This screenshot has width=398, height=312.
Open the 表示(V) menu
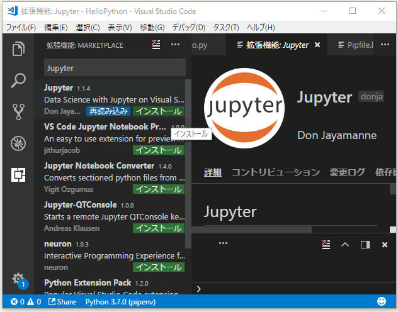(x=120, y=28)
